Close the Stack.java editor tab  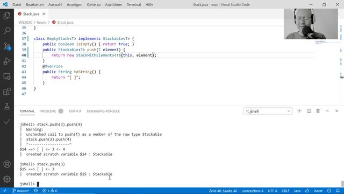(44, 14)
